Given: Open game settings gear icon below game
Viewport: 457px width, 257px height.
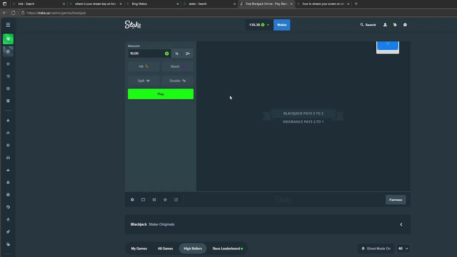Looking at the screenshot, I should coord(132,200).
